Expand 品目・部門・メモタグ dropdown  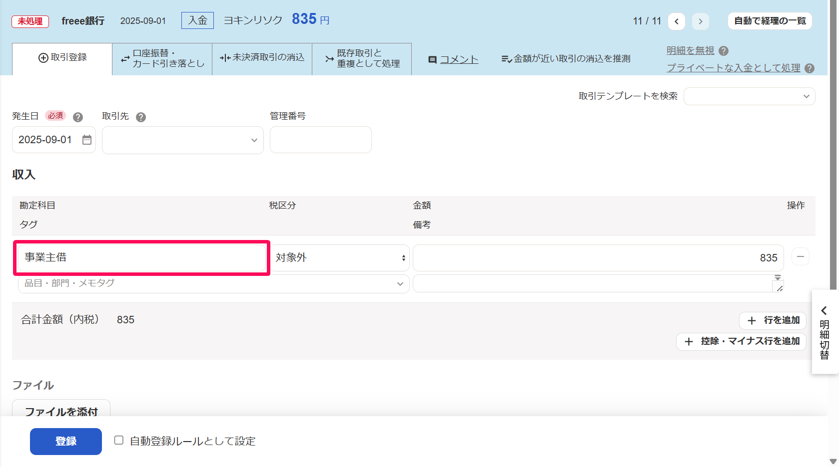tap(214, 283)
